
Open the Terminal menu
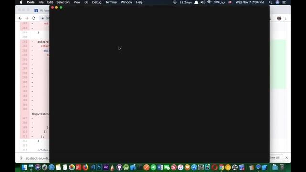(111, 2)
